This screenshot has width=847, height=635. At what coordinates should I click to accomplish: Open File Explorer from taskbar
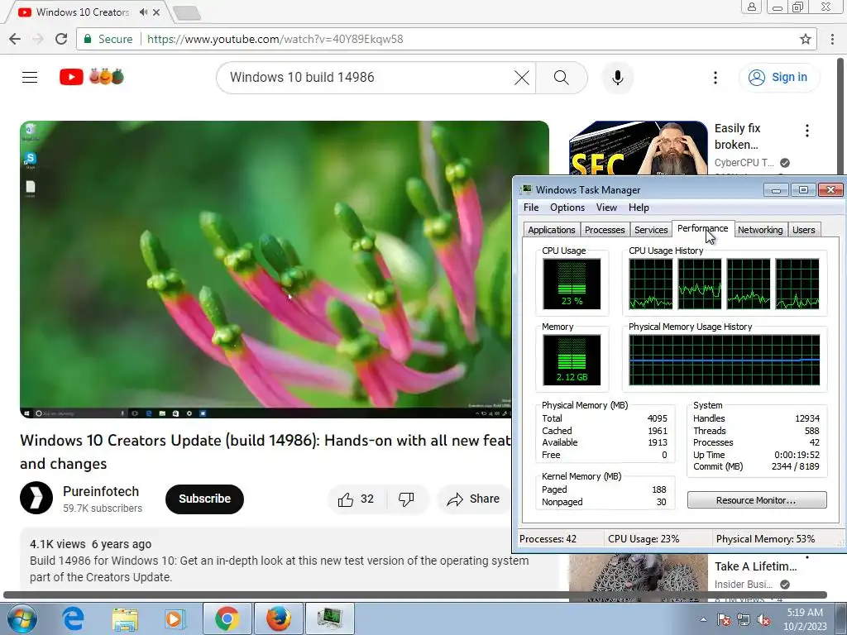tap(125, 618)
